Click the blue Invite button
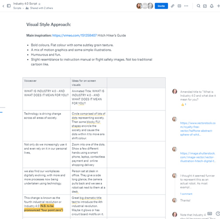The image size is (220, 219). click(x=161, y=6)
